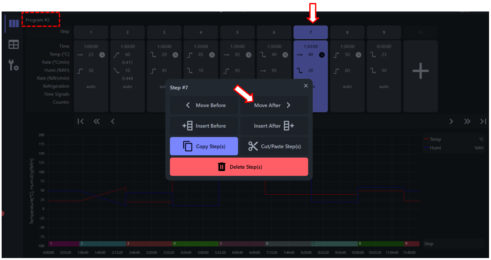Click step 8 humidity value 60

pos(348,70)
